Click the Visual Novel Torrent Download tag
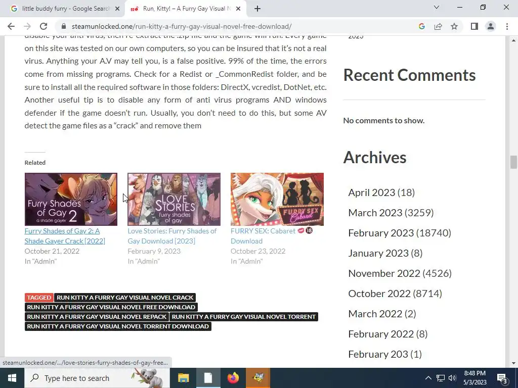518x388 pixels. [117, 326]
